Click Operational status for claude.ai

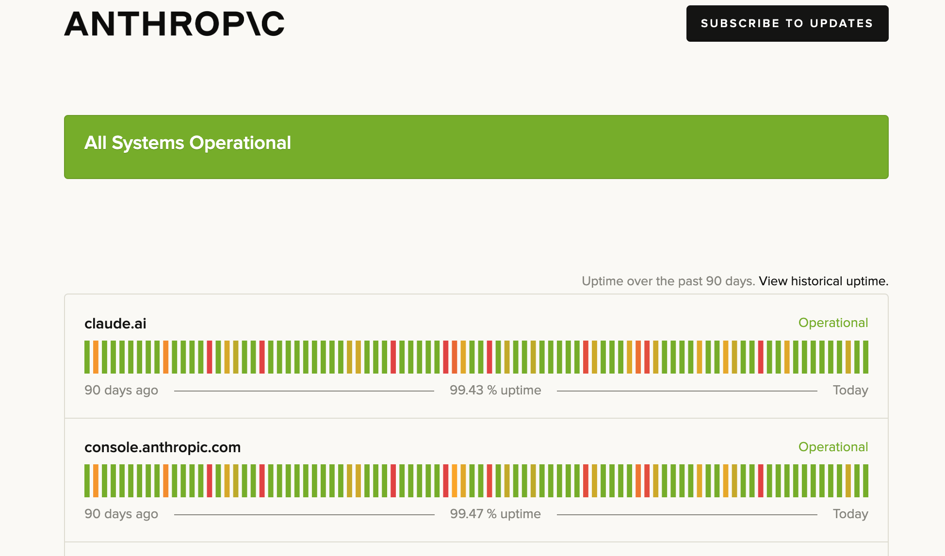point(833,323)
